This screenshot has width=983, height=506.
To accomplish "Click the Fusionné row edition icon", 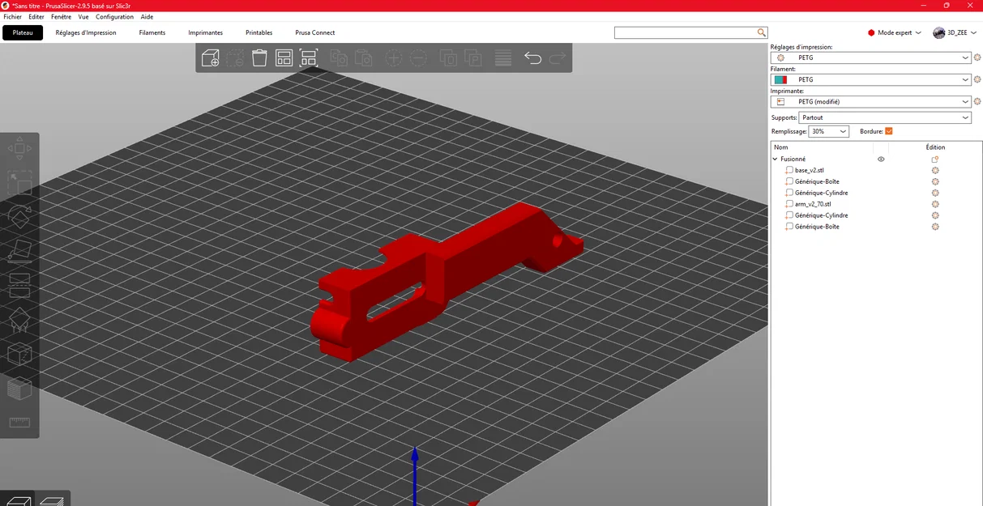I will pos(935,159).
